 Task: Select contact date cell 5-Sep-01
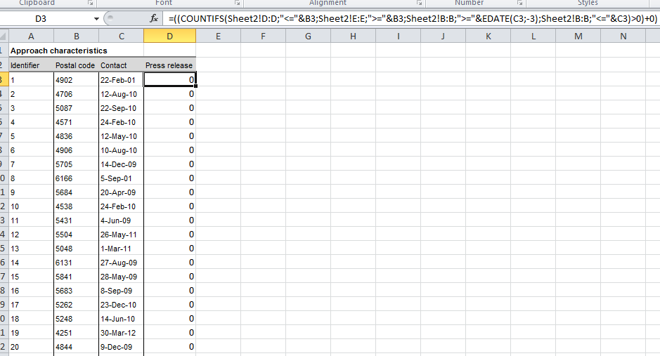click(121, 178)
